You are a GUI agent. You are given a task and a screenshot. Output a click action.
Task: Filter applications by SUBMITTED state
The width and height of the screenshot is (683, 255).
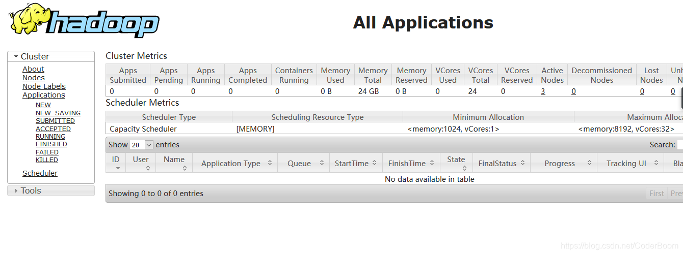pyautogui.click(x=55, y=121)
